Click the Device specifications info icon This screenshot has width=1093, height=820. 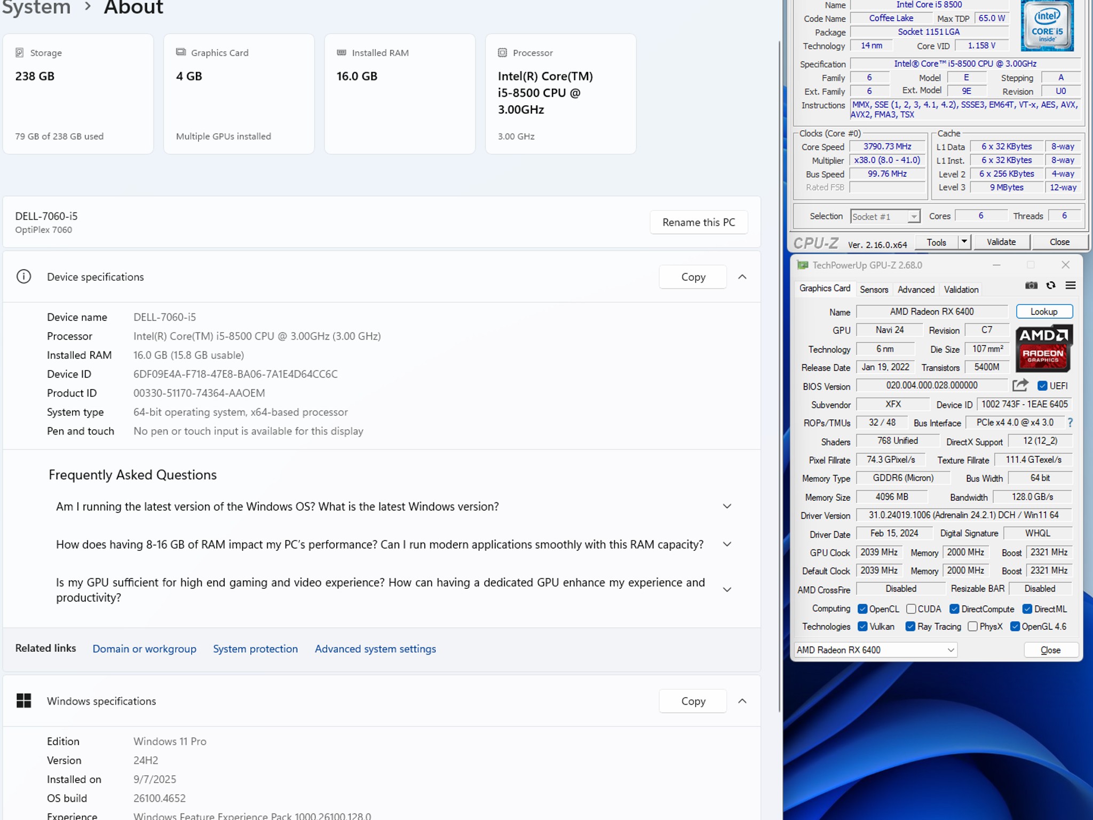(x=23, y=277)
